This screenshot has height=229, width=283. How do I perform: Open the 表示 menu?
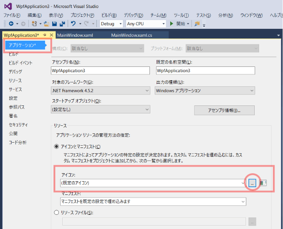(56, 15)
